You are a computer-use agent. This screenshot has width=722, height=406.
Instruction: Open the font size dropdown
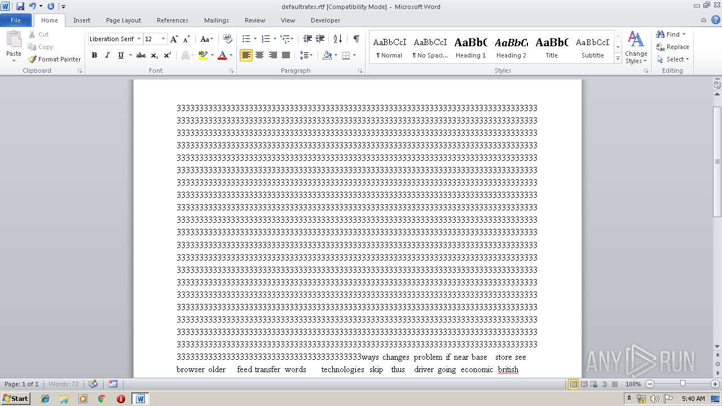[x=164, y=39]
